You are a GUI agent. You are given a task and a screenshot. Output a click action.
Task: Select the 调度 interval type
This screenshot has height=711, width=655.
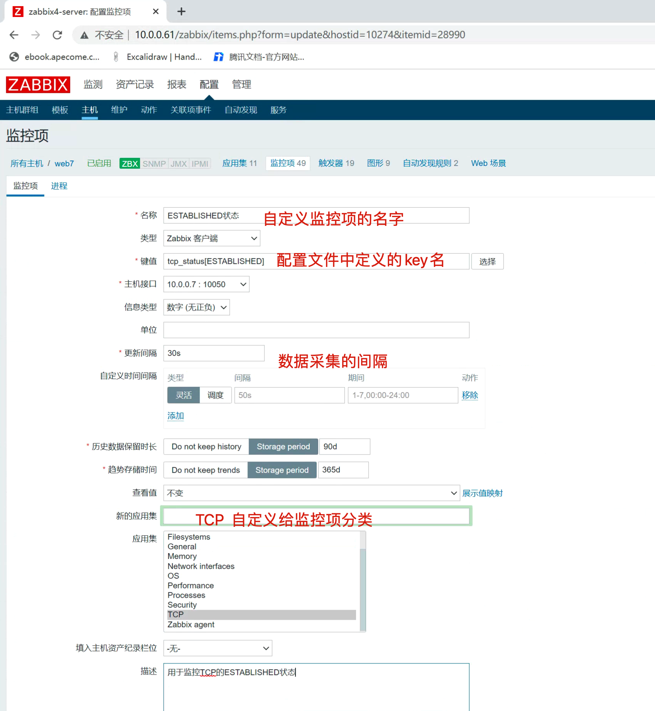coord(215,395)
